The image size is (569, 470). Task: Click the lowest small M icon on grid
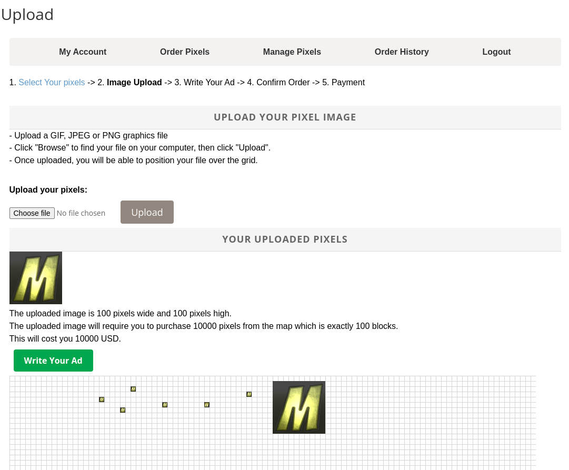[123, 410]
